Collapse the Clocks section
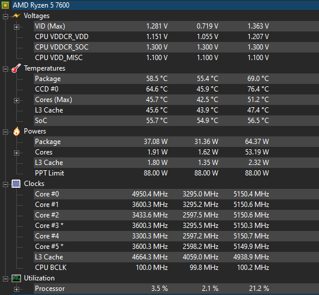The height and width of the screenshot is (295, 319). click(x=5, y=185)
